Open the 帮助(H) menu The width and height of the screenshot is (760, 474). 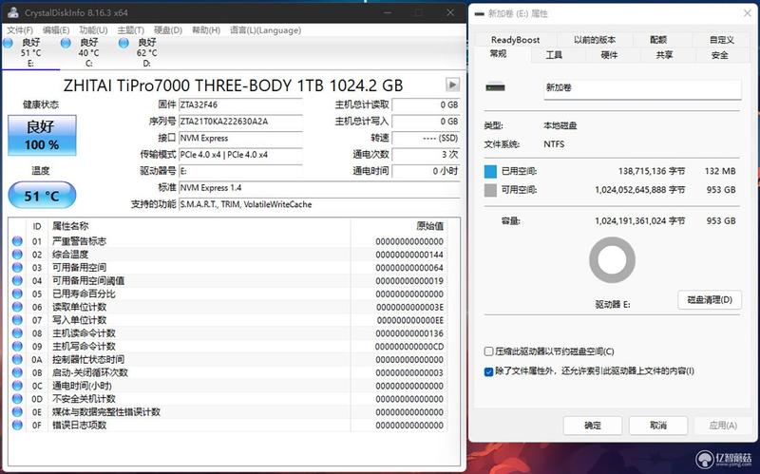(x=206, y=30)
